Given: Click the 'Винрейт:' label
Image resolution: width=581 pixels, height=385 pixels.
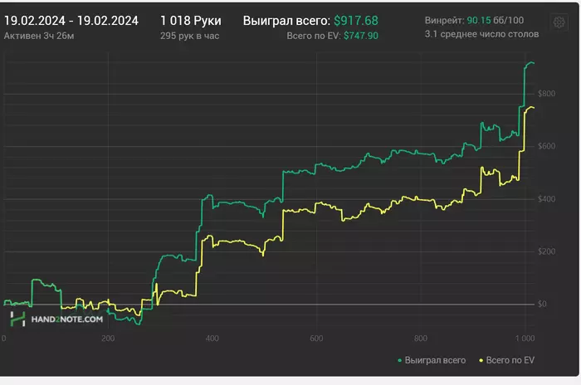Looking at the screenshot, I should [x=444, y=21].
